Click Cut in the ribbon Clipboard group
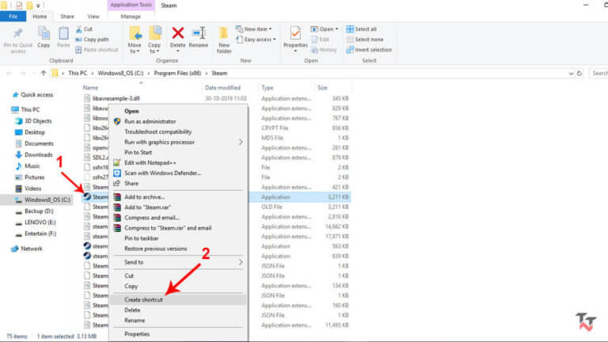Image resolution: width=608 pixels, height=342 pixels. tap(84, 29)
